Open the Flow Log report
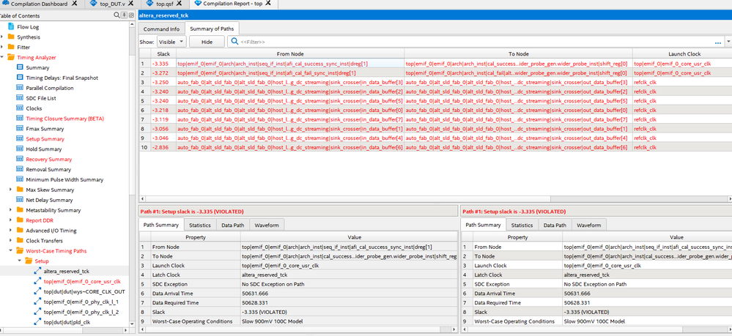Image resolution: width=732 pixels, height=336 pixels. (28, 26)
